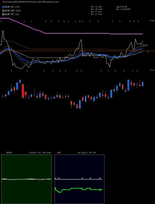Click the 'Pre C: 1.48' value
Viewport: 155px width, 204px height.
(x=96, y=14)
